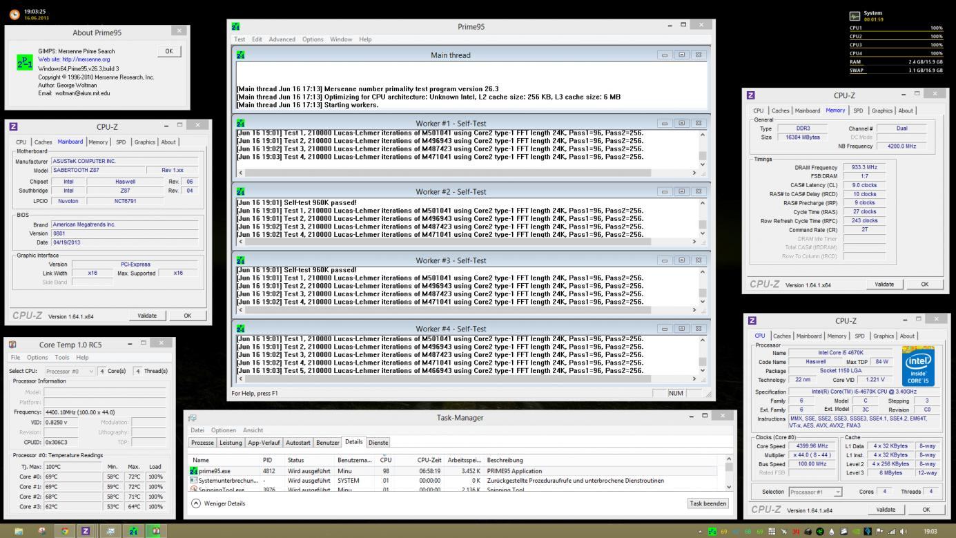Open Graphics tab in CPU-Z CPU window
The height and width of the screenshot is (538, 956).
tap(883, 336)
